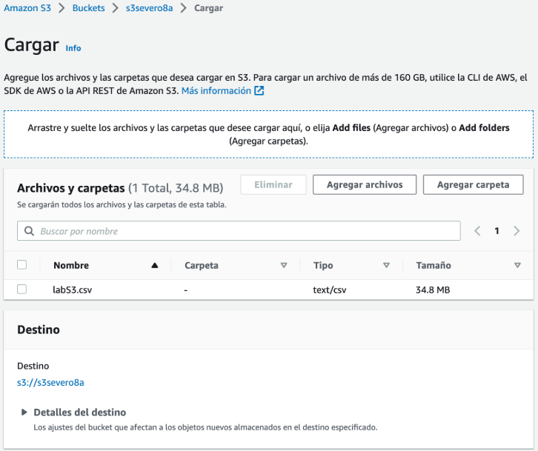Click Tamaño column sort arrow
Screen dimensions: 538x451
(517, 265)
